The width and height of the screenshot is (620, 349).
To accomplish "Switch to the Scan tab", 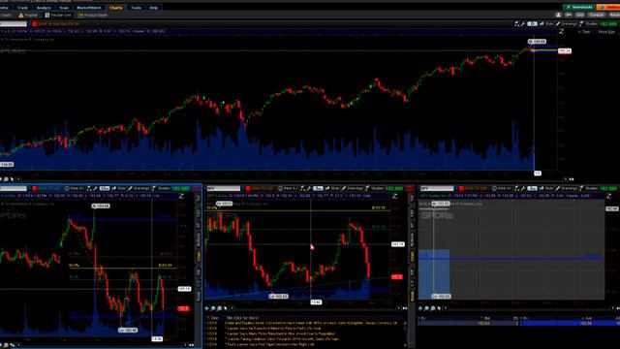I will (64, 8).
